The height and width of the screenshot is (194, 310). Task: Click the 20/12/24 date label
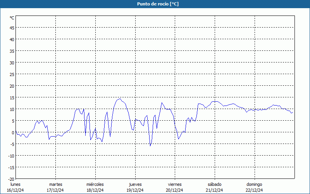pos(175,190)
